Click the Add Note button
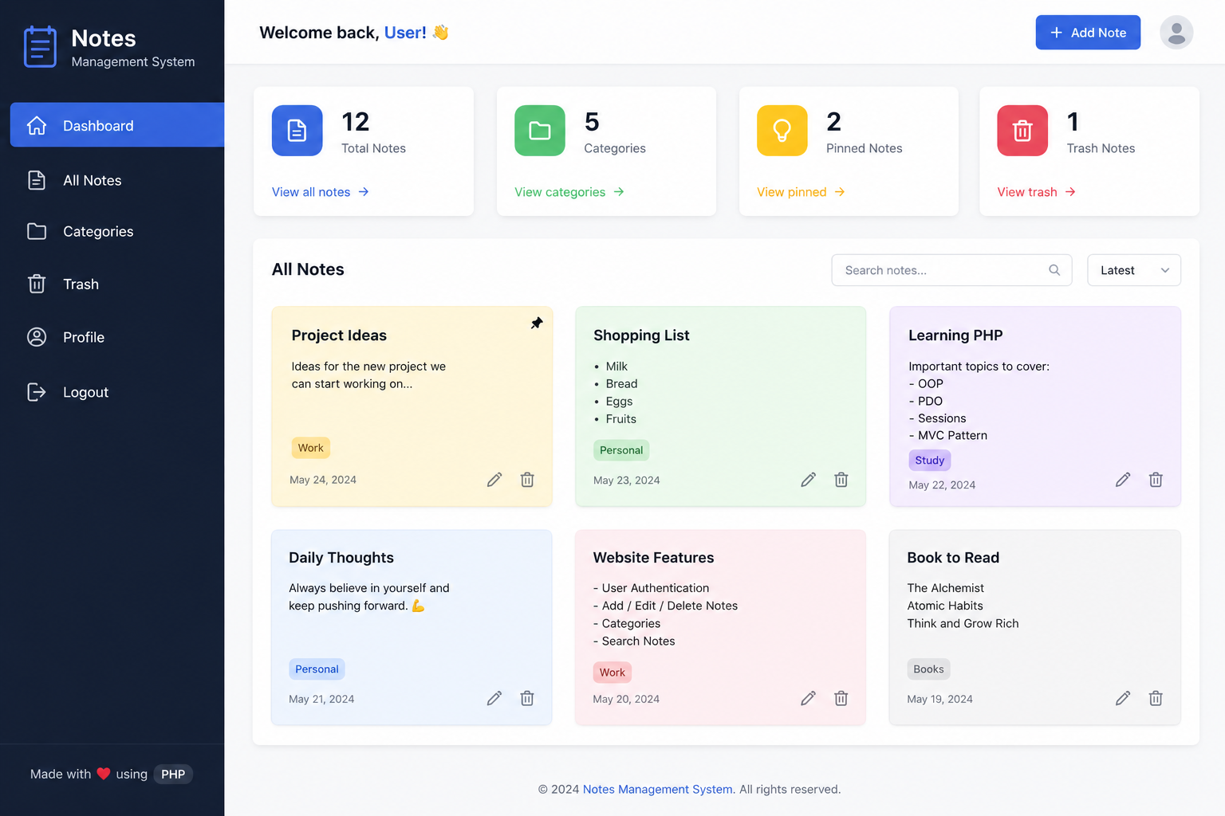Viewport: 1225px width, 816px height. coord(1088,33)
